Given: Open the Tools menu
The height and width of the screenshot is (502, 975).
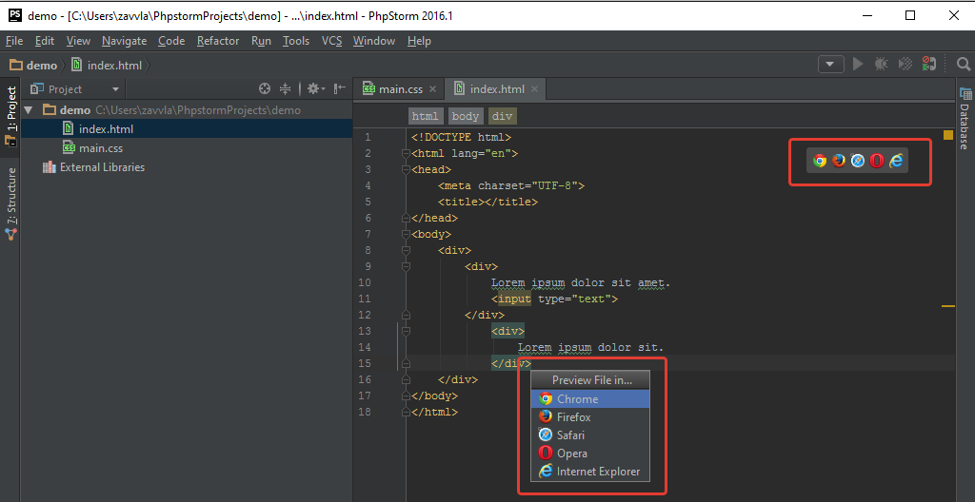Looking at the screenshot, I should tap(296, 41).
